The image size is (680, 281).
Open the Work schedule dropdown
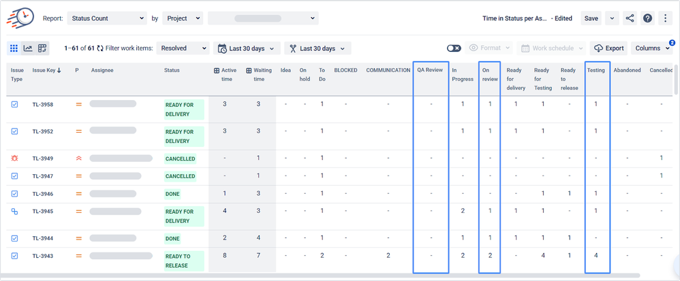pyautogui.click(x=551, y=48)
